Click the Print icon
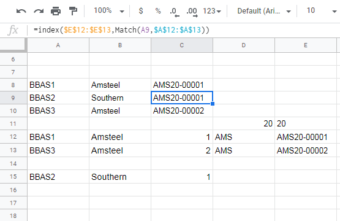Viewport: 340px width, 221px height. point(56,11)
